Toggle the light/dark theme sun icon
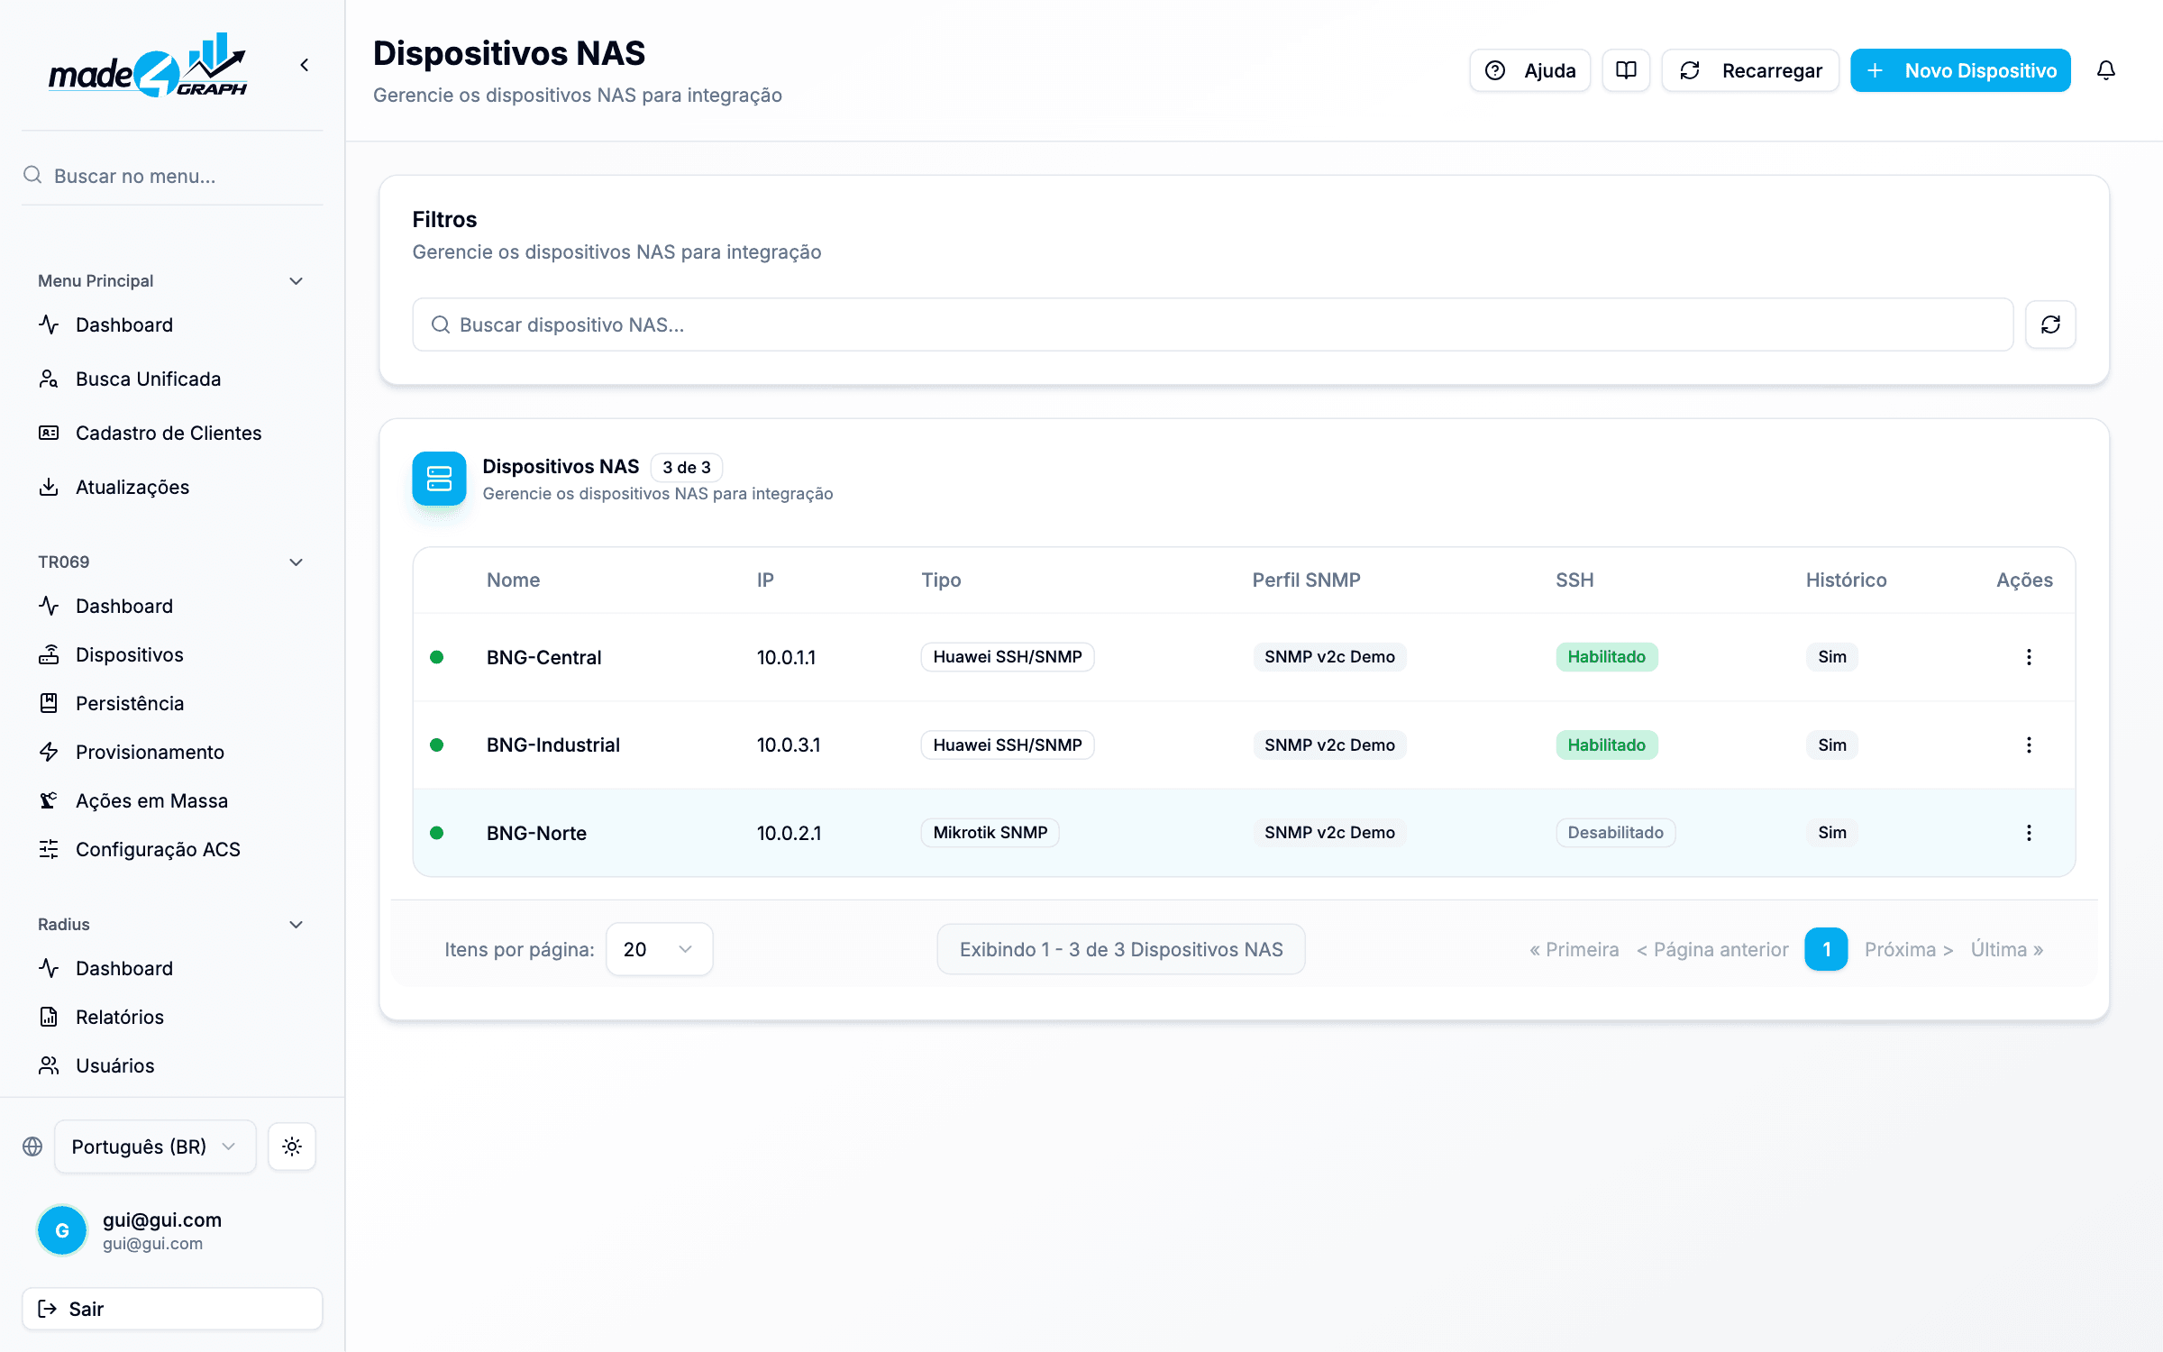Image resolution: width=2163 pixels, height=1352 pixels. coord(292,1146)
